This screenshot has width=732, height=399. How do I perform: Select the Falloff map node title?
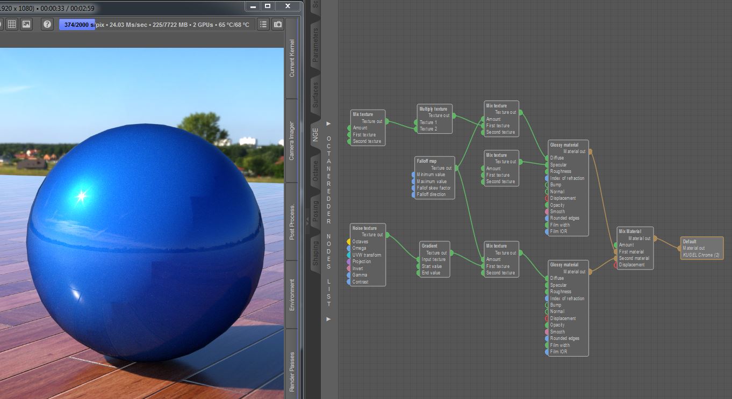point(426,161)
